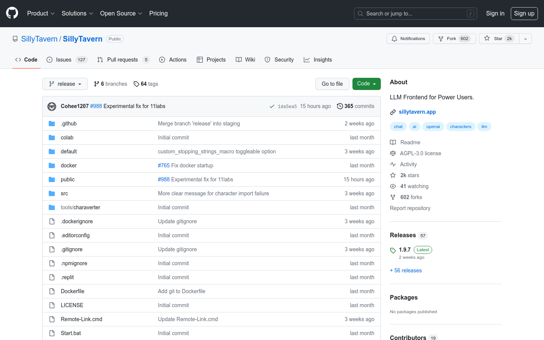Click the chat topic tag
This screenshot has width=544, height=340.
click(x=398, y=127)
